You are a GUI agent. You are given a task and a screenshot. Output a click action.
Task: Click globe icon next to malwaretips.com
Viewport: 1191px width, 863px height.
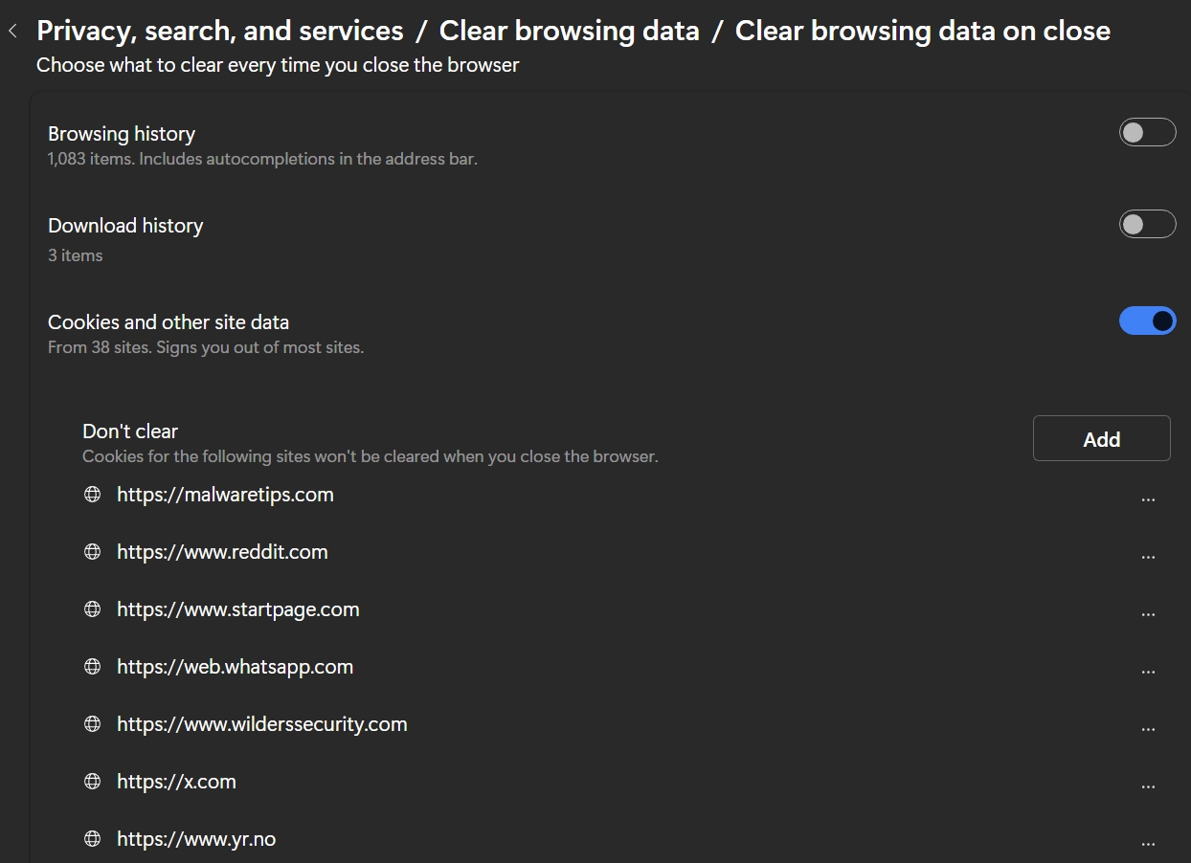click(93, 495)
